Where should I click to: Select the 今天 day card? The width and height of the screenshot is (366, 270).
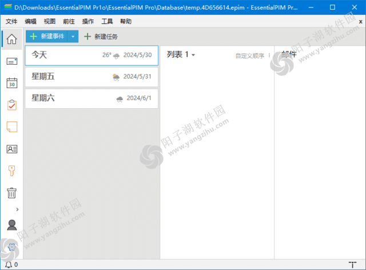(x=91, y=55)
